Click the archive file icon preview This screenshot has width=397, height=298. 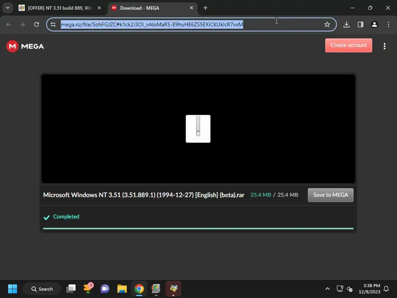pyautogui.click(x=198, y=129)
